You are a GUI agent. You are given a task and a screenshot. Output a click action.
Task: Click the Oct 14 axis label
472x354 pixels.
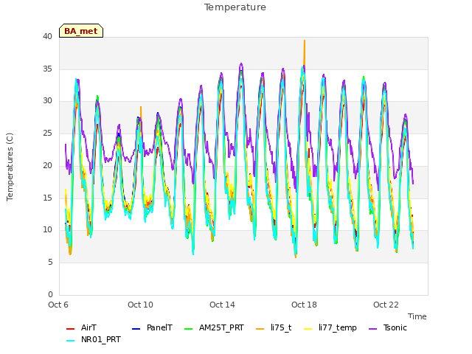click(x=222, y=305)
